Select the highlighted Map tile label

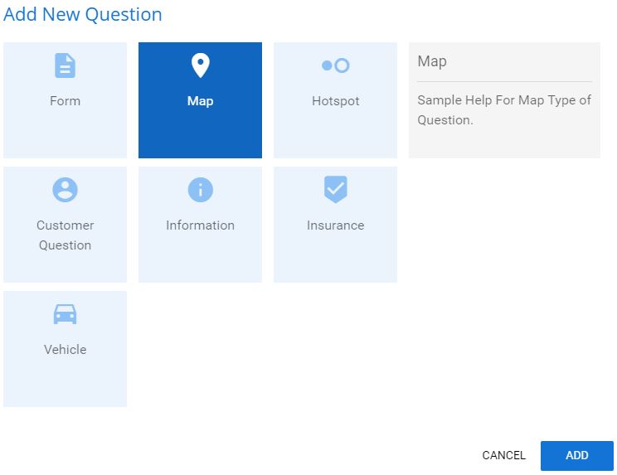point(201,101)
